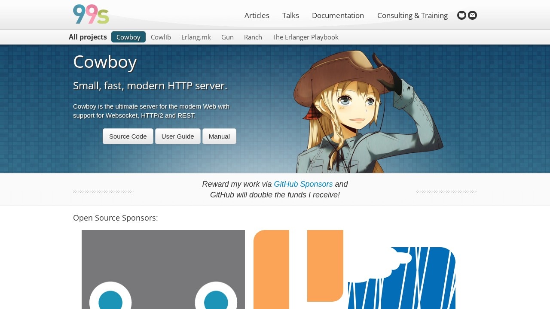Open the Erlang.mk project tab
The height and width of the screenshot is (309, 550).
click(x=196, y=37)
